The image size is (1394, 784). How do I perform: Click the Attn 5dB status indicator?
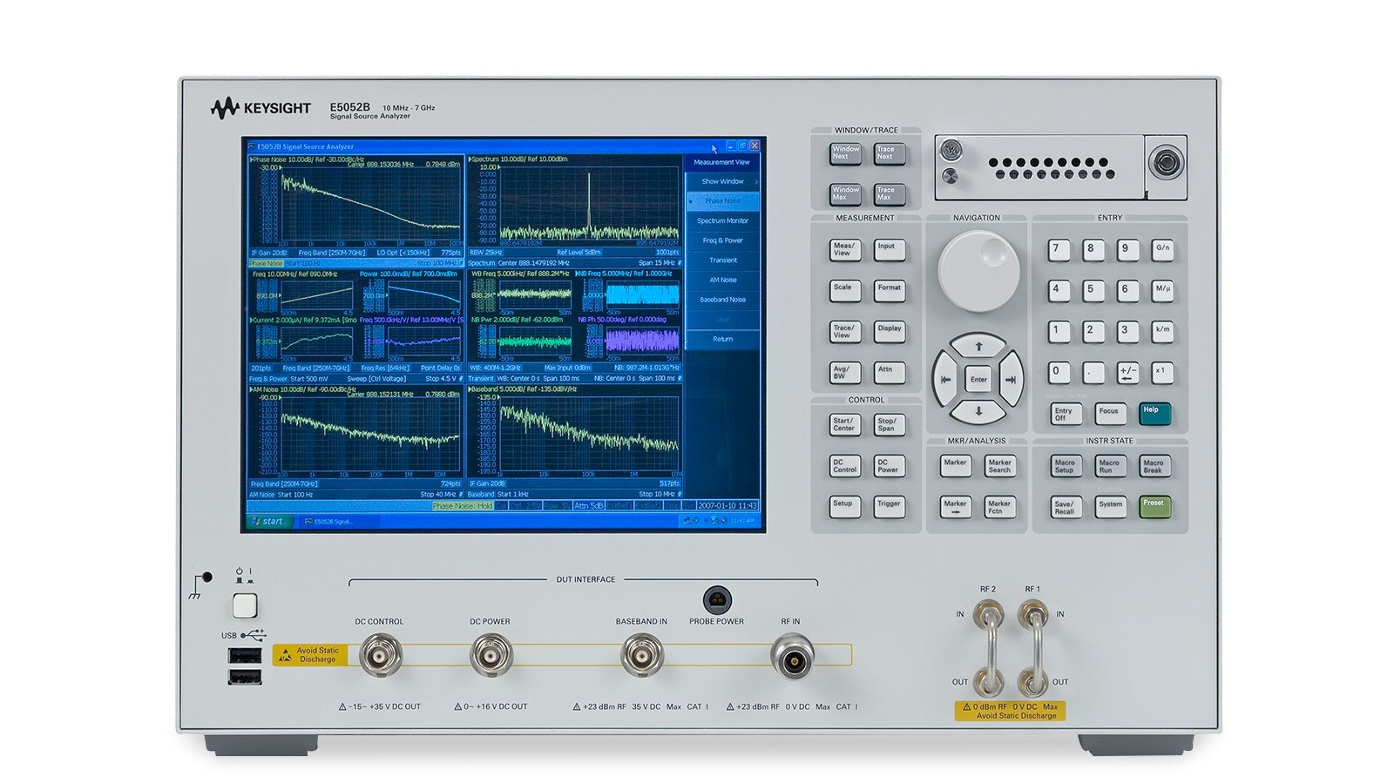pos(588,505)
